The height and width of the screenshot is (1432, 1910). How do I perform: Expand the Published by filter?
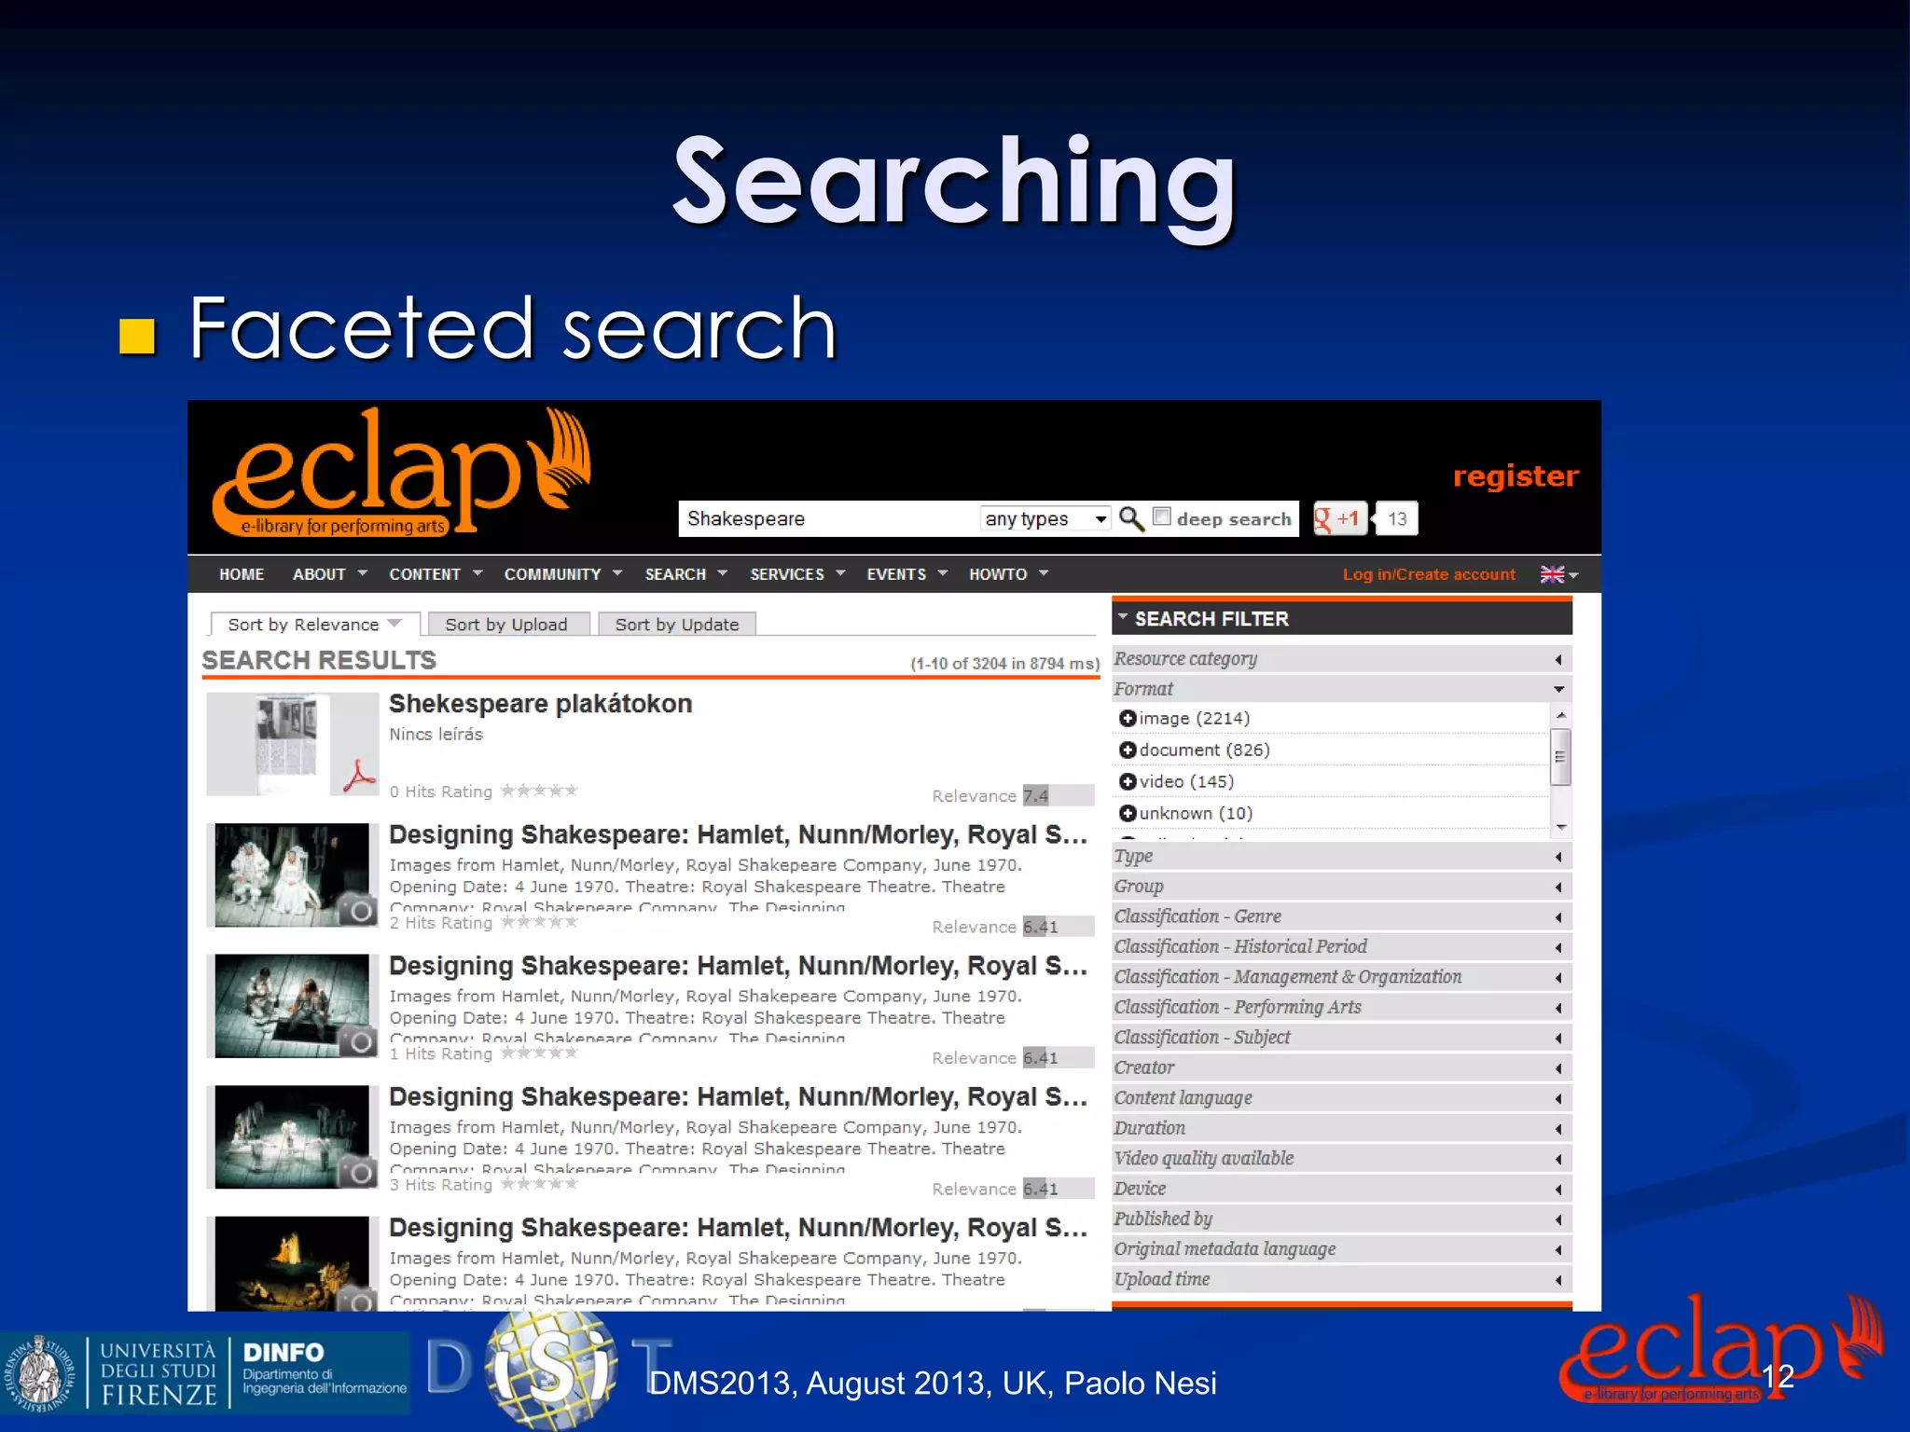pyautogui.click(x=1341, y=1219)
